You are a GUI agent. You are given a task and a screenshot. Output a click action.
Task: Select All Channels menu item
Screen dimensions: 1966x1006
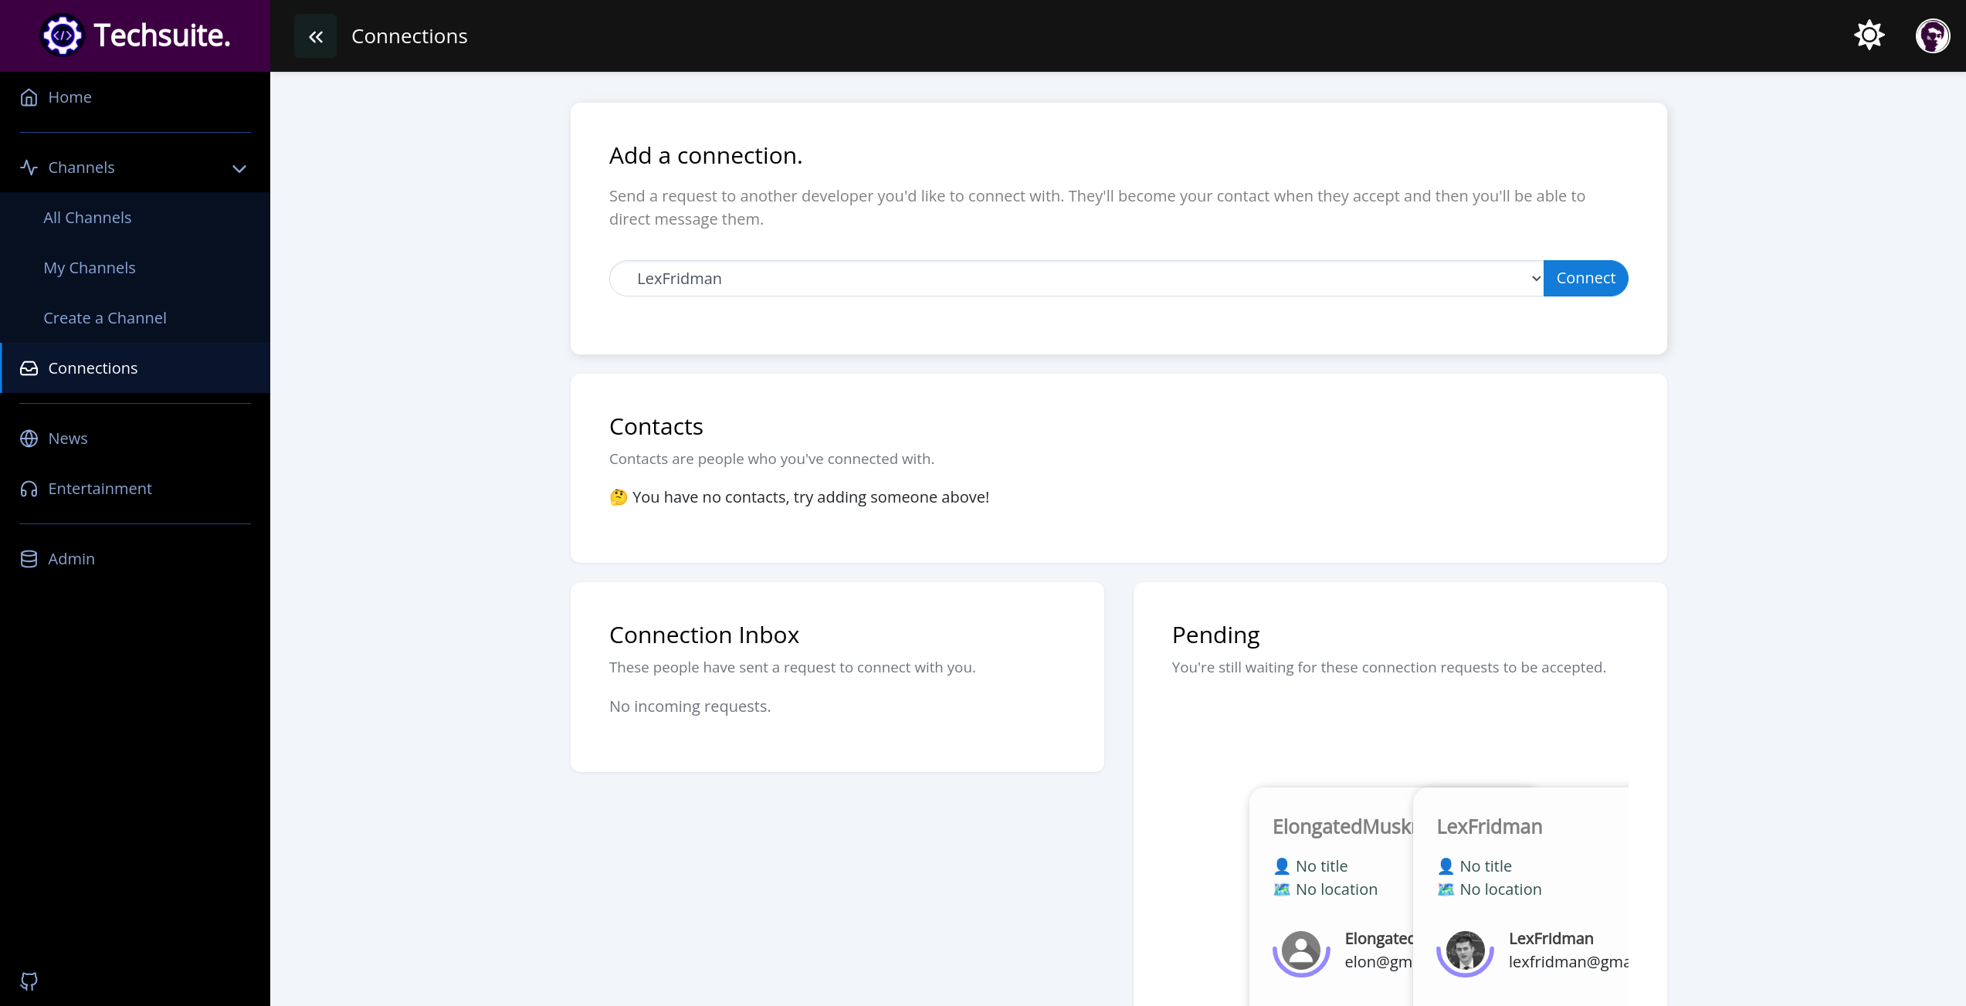tap(86, 217)
